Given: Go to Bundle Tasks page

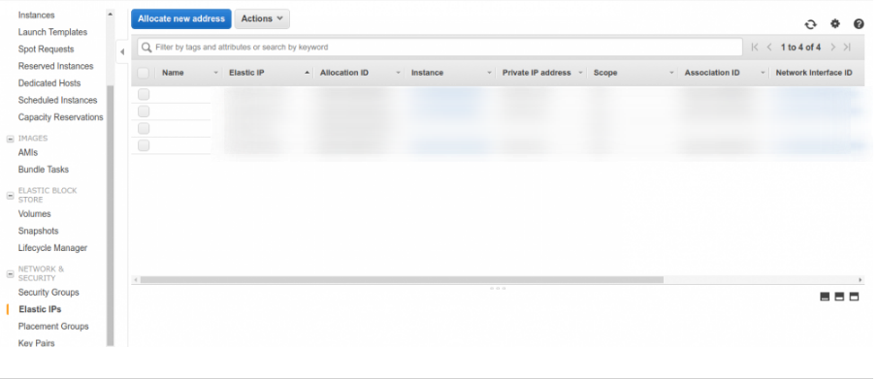Looking at the screenshot, I should 43,169.
